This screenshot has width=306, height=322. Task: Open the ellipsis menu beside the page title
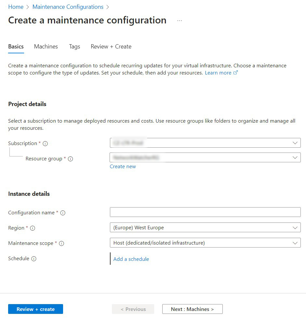click(180, 21)
